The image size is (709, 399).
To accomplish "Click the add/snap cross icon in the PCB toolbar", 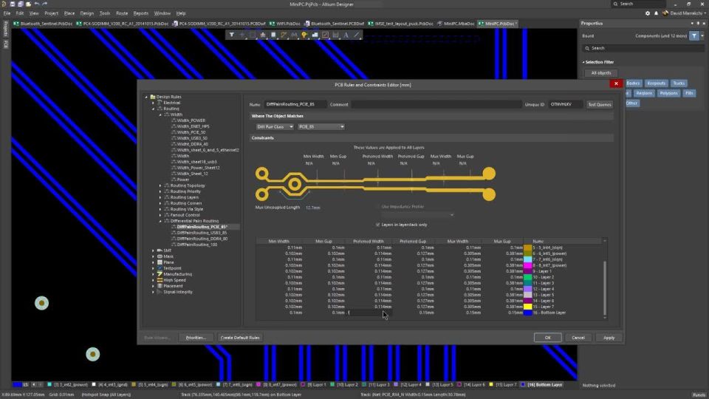I will (242, 35).
